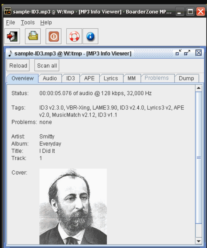This screenshot has width=207, height=248.
Task: Click the Cover: label
Action: pos(19,173)
